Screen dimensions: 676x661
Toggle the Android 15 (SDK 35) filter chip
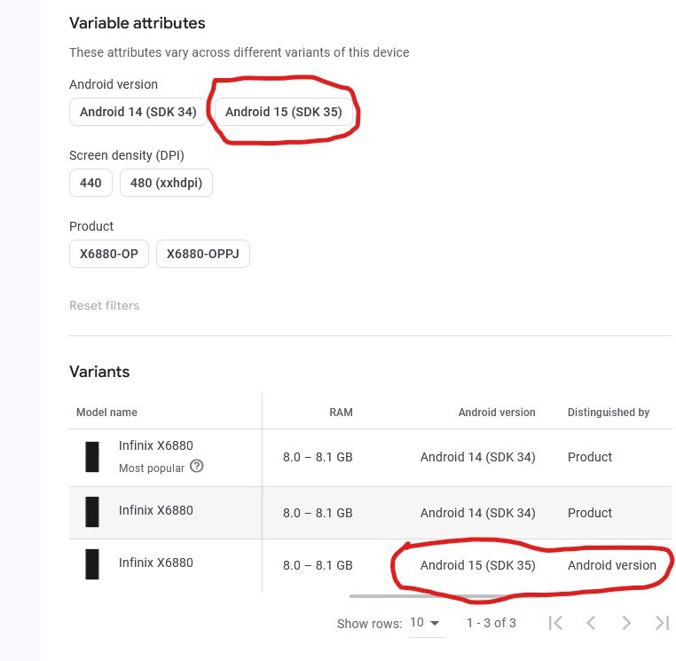point(283,112)
